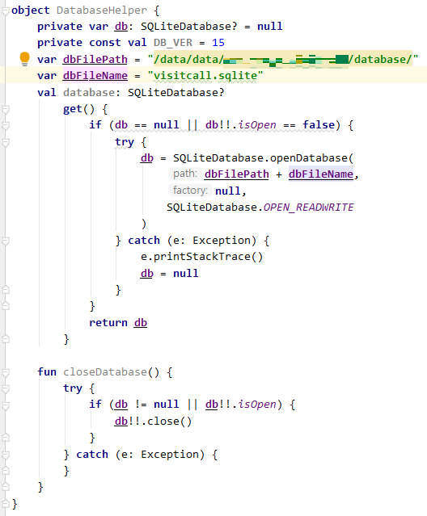Click 'false' keyword in the if condition
Viewport: 427px width, 516px height.
pos(319,125)
